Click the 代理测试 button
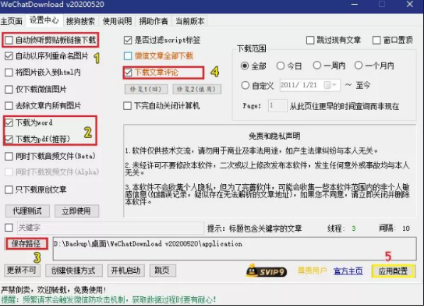 (x=27, y=211)
